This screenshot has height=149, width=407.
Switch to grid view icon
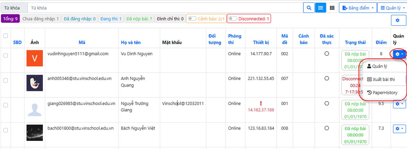tap(332, 8)
